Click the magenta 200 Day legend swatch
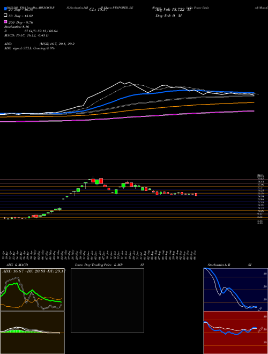Viewport: 268px width, 354px height. (x=5, y=21)
